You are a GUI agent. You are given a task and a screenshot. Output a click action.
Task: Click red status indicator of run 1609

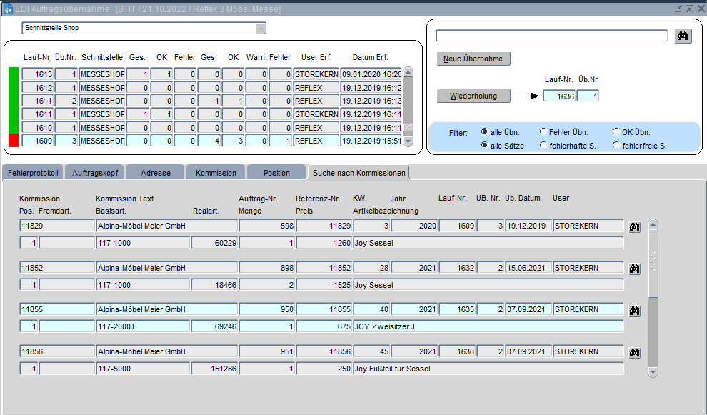[x=13, y=141]
